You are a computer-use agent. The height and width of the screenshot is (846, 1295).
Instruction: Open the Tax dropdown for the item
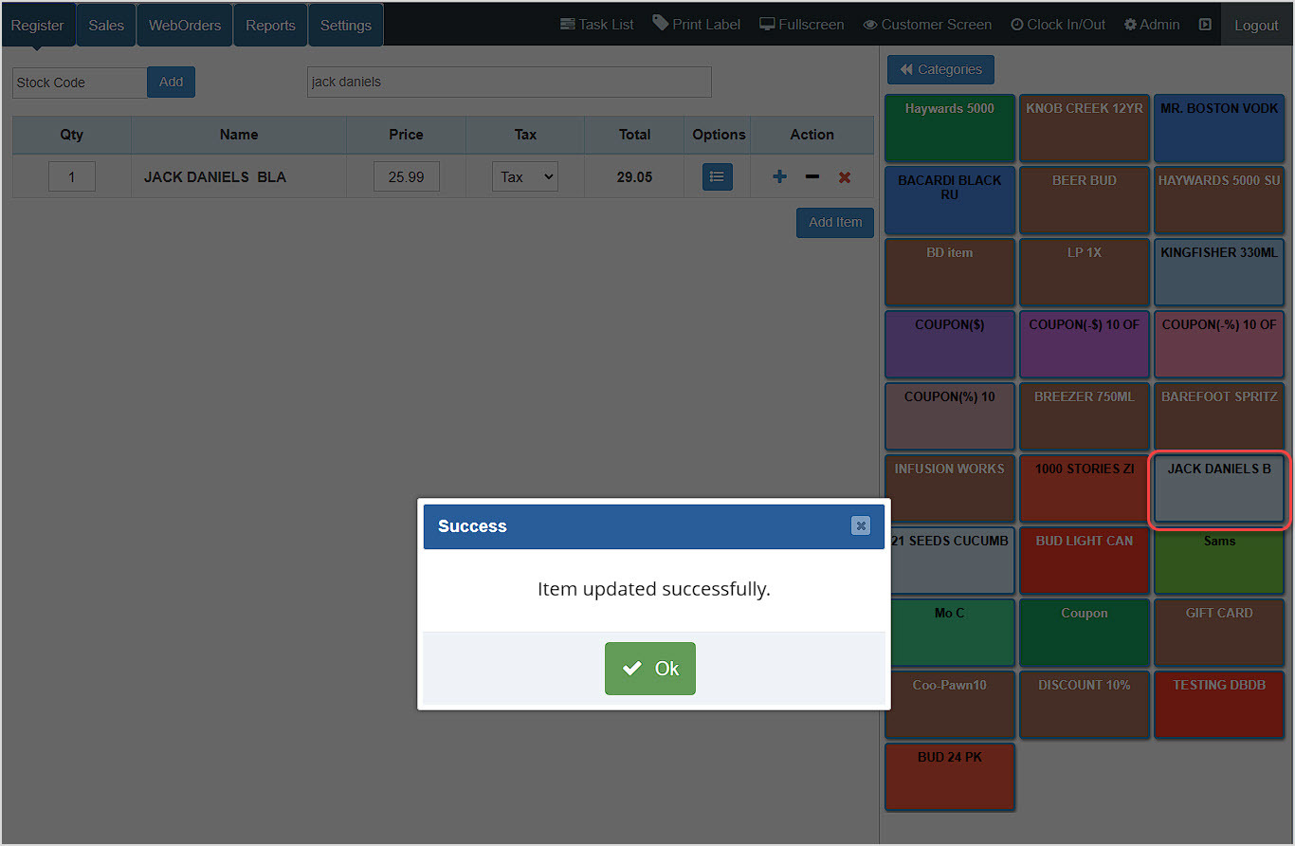pyautogui.click(x=524, y=176)
